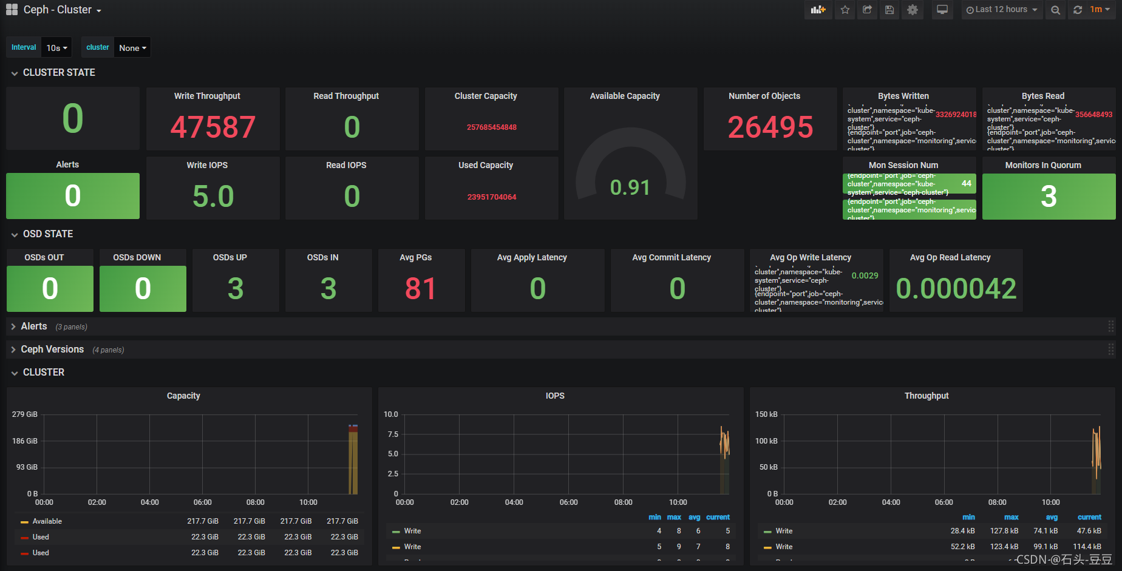Click the Avg Op Read Latency value 0.000042
Viewport: 1122px width, 571px height.
pos(956,289)
